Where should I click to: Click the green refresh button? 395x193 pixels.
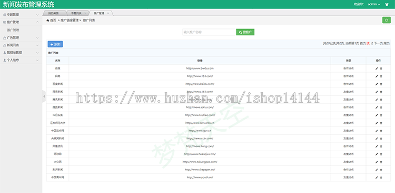tap(387, 20)
